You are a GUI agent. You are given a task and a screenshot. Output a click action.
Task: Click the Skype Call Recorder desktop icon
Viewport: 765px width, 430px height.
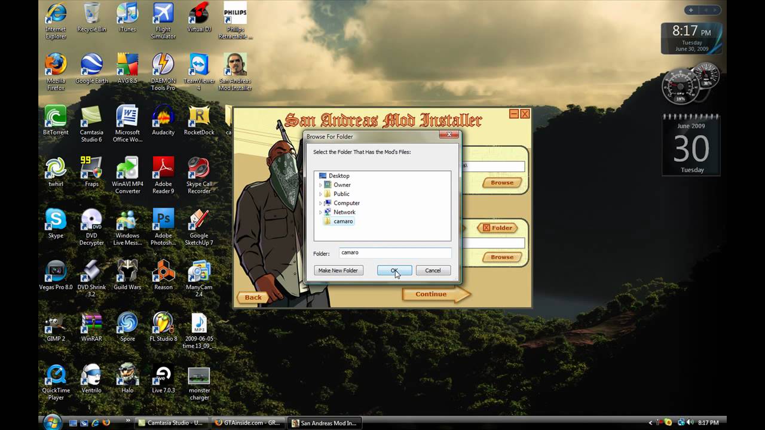pos(199,176)
